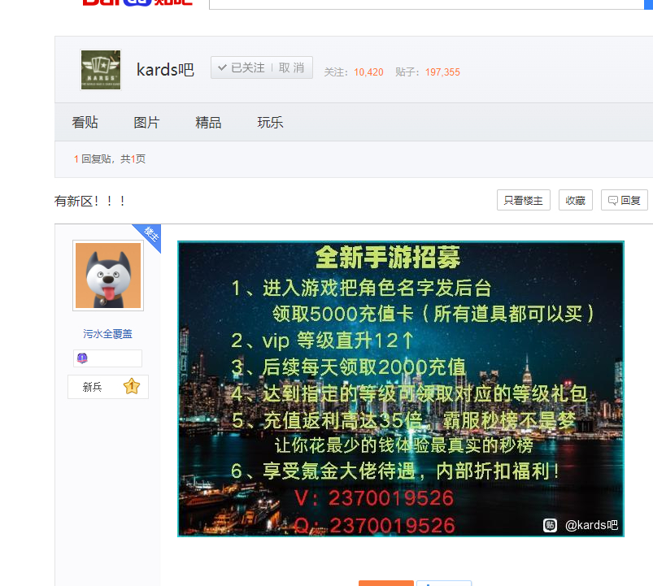Click the Baidu Tieba logo
The image size is (653, 586).
click(137, 2)
